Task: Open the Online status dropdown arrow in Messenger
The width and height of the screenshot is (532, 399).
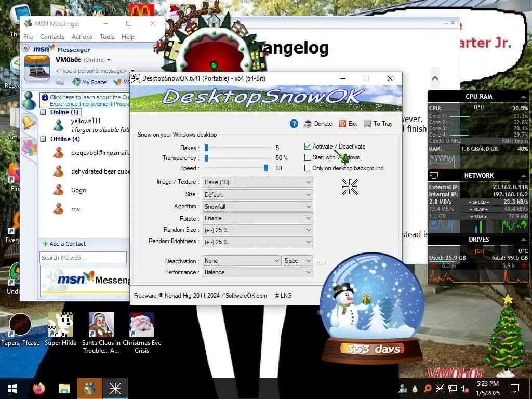Action: pyautogui.click(x=109, y=60)
